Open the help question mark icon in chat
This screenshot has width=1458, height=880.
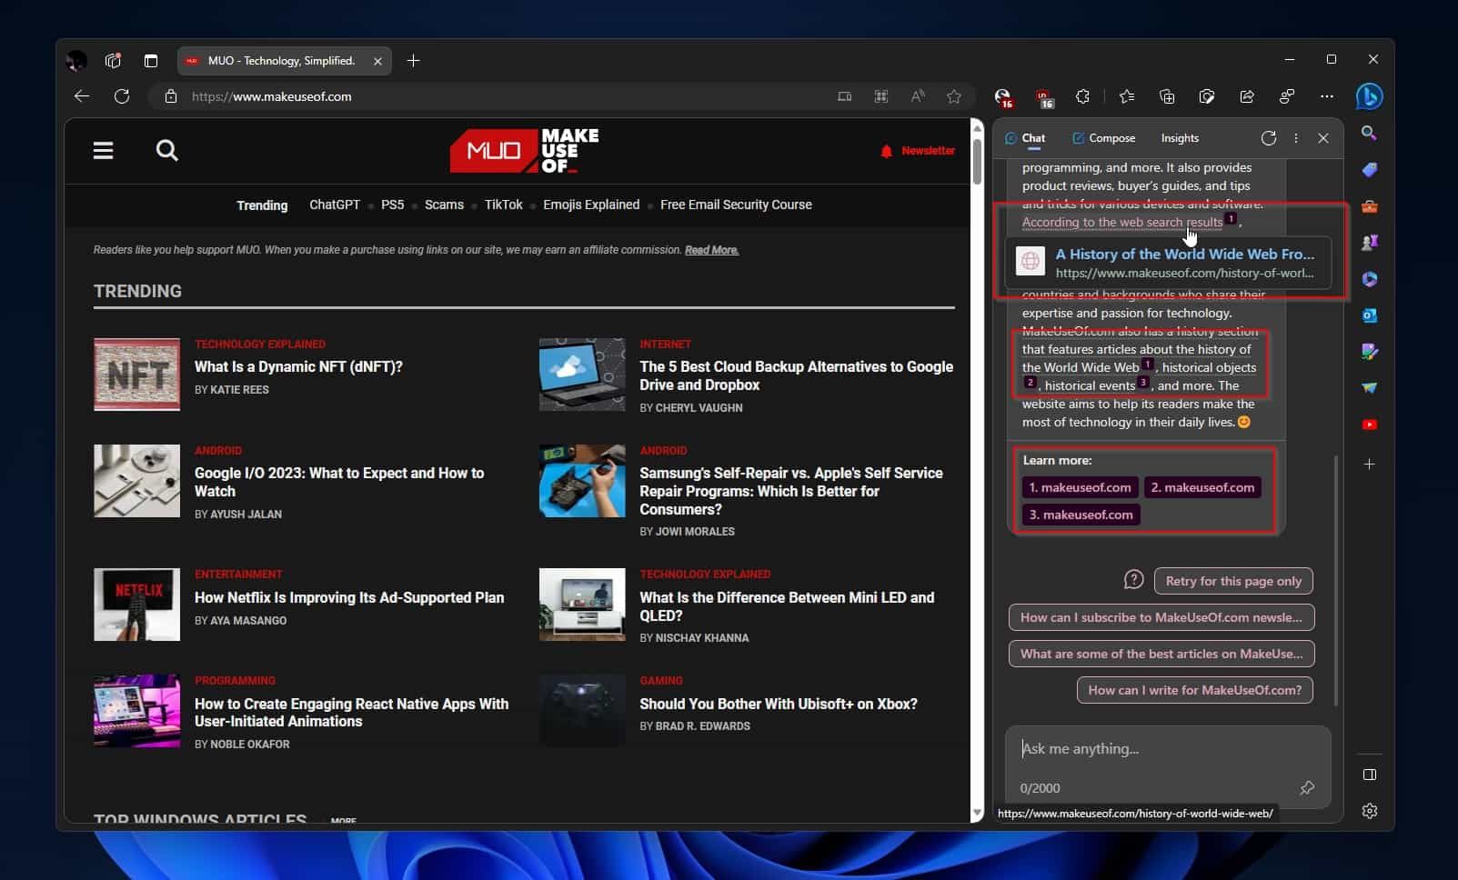[x=1133, y=580]
